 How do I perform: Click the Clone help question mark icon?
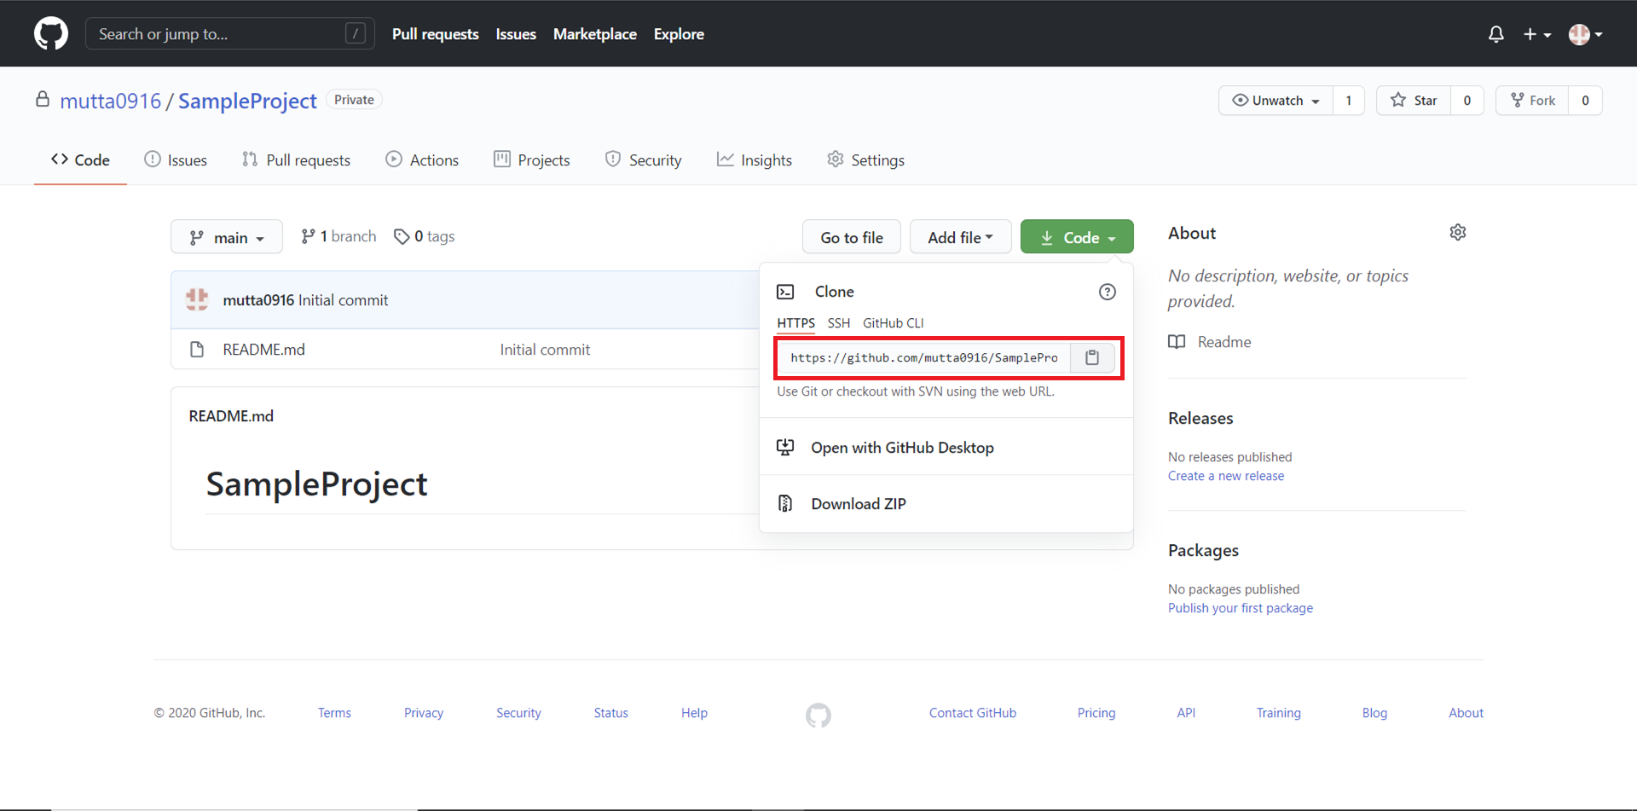[x=1107, y=292]
